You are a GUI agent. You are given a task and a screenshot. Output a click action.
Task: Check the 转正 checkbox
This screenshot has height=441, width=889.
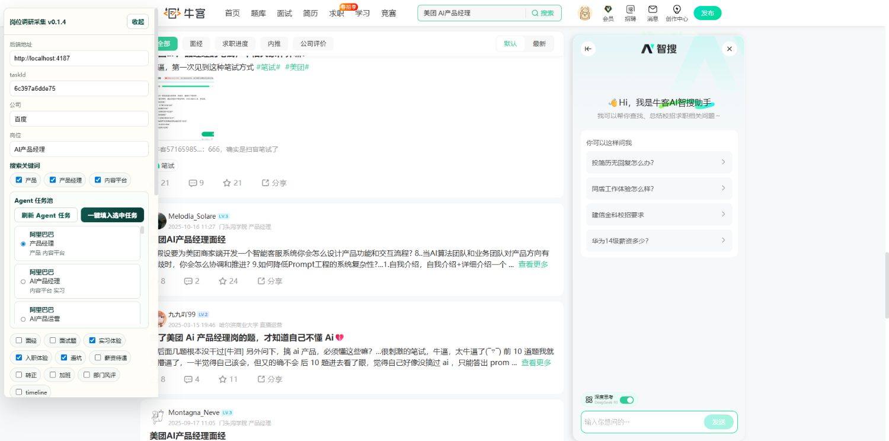click(x=19, y=375)
